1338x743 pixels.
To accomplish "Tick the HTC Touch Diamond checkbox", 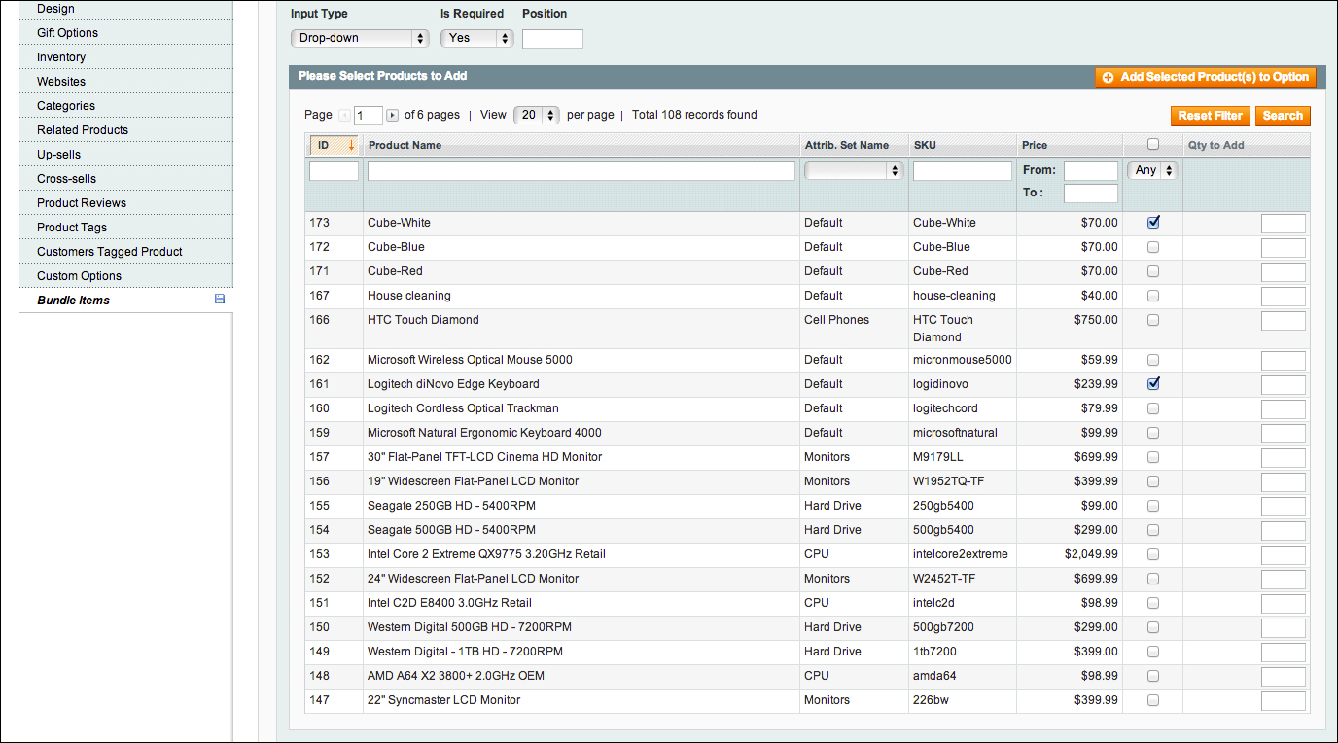I will pos(1153,320).
